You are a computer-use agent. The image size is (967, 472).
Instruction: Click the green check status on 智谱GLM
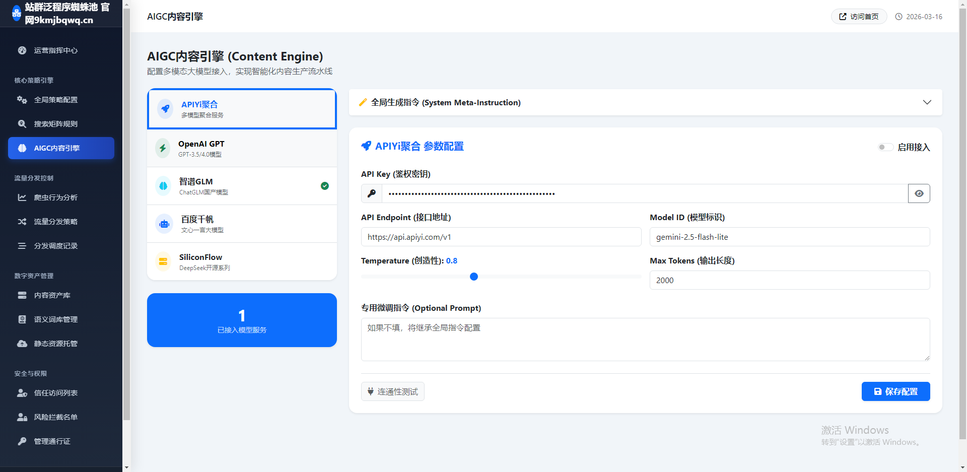coord(325,186)
